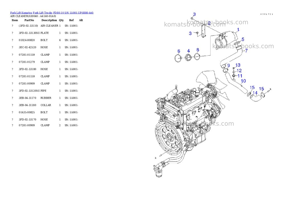Click callout number 1 on the diagram
Screen dimensions: 286x202
(x=238, y=30)
